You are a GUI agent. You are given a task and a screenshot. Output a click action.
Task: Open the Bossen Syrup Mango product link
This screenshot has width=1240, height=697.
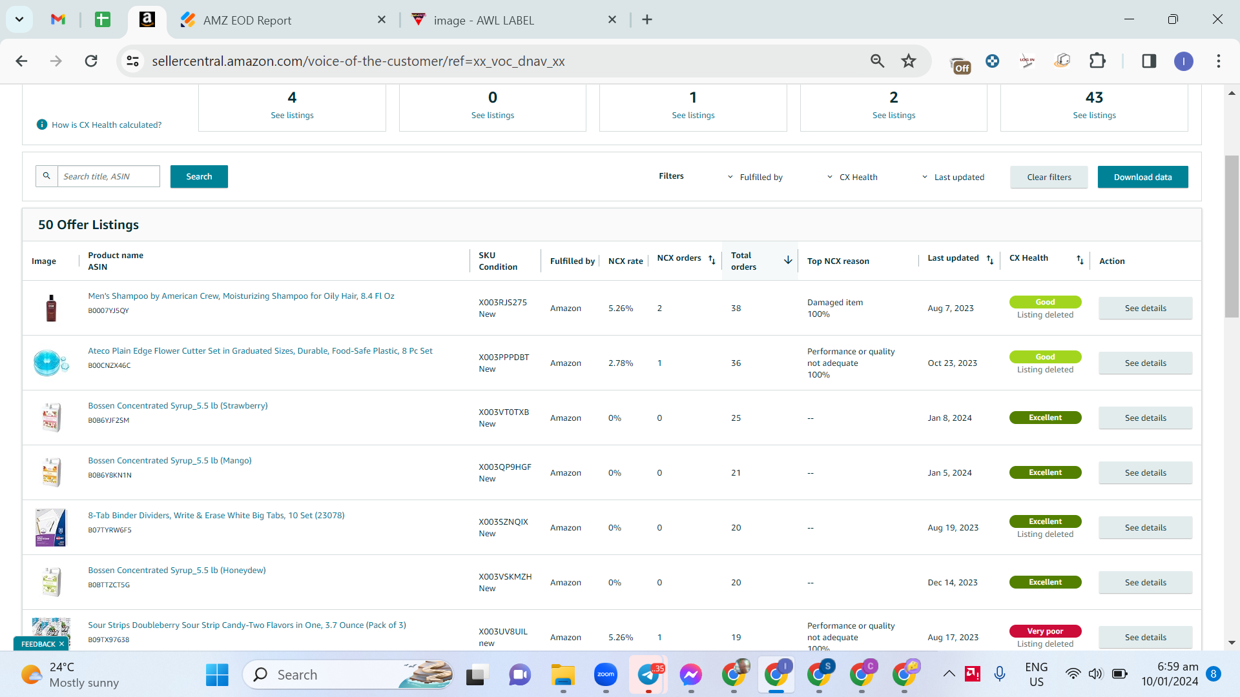tap(170, 460)
